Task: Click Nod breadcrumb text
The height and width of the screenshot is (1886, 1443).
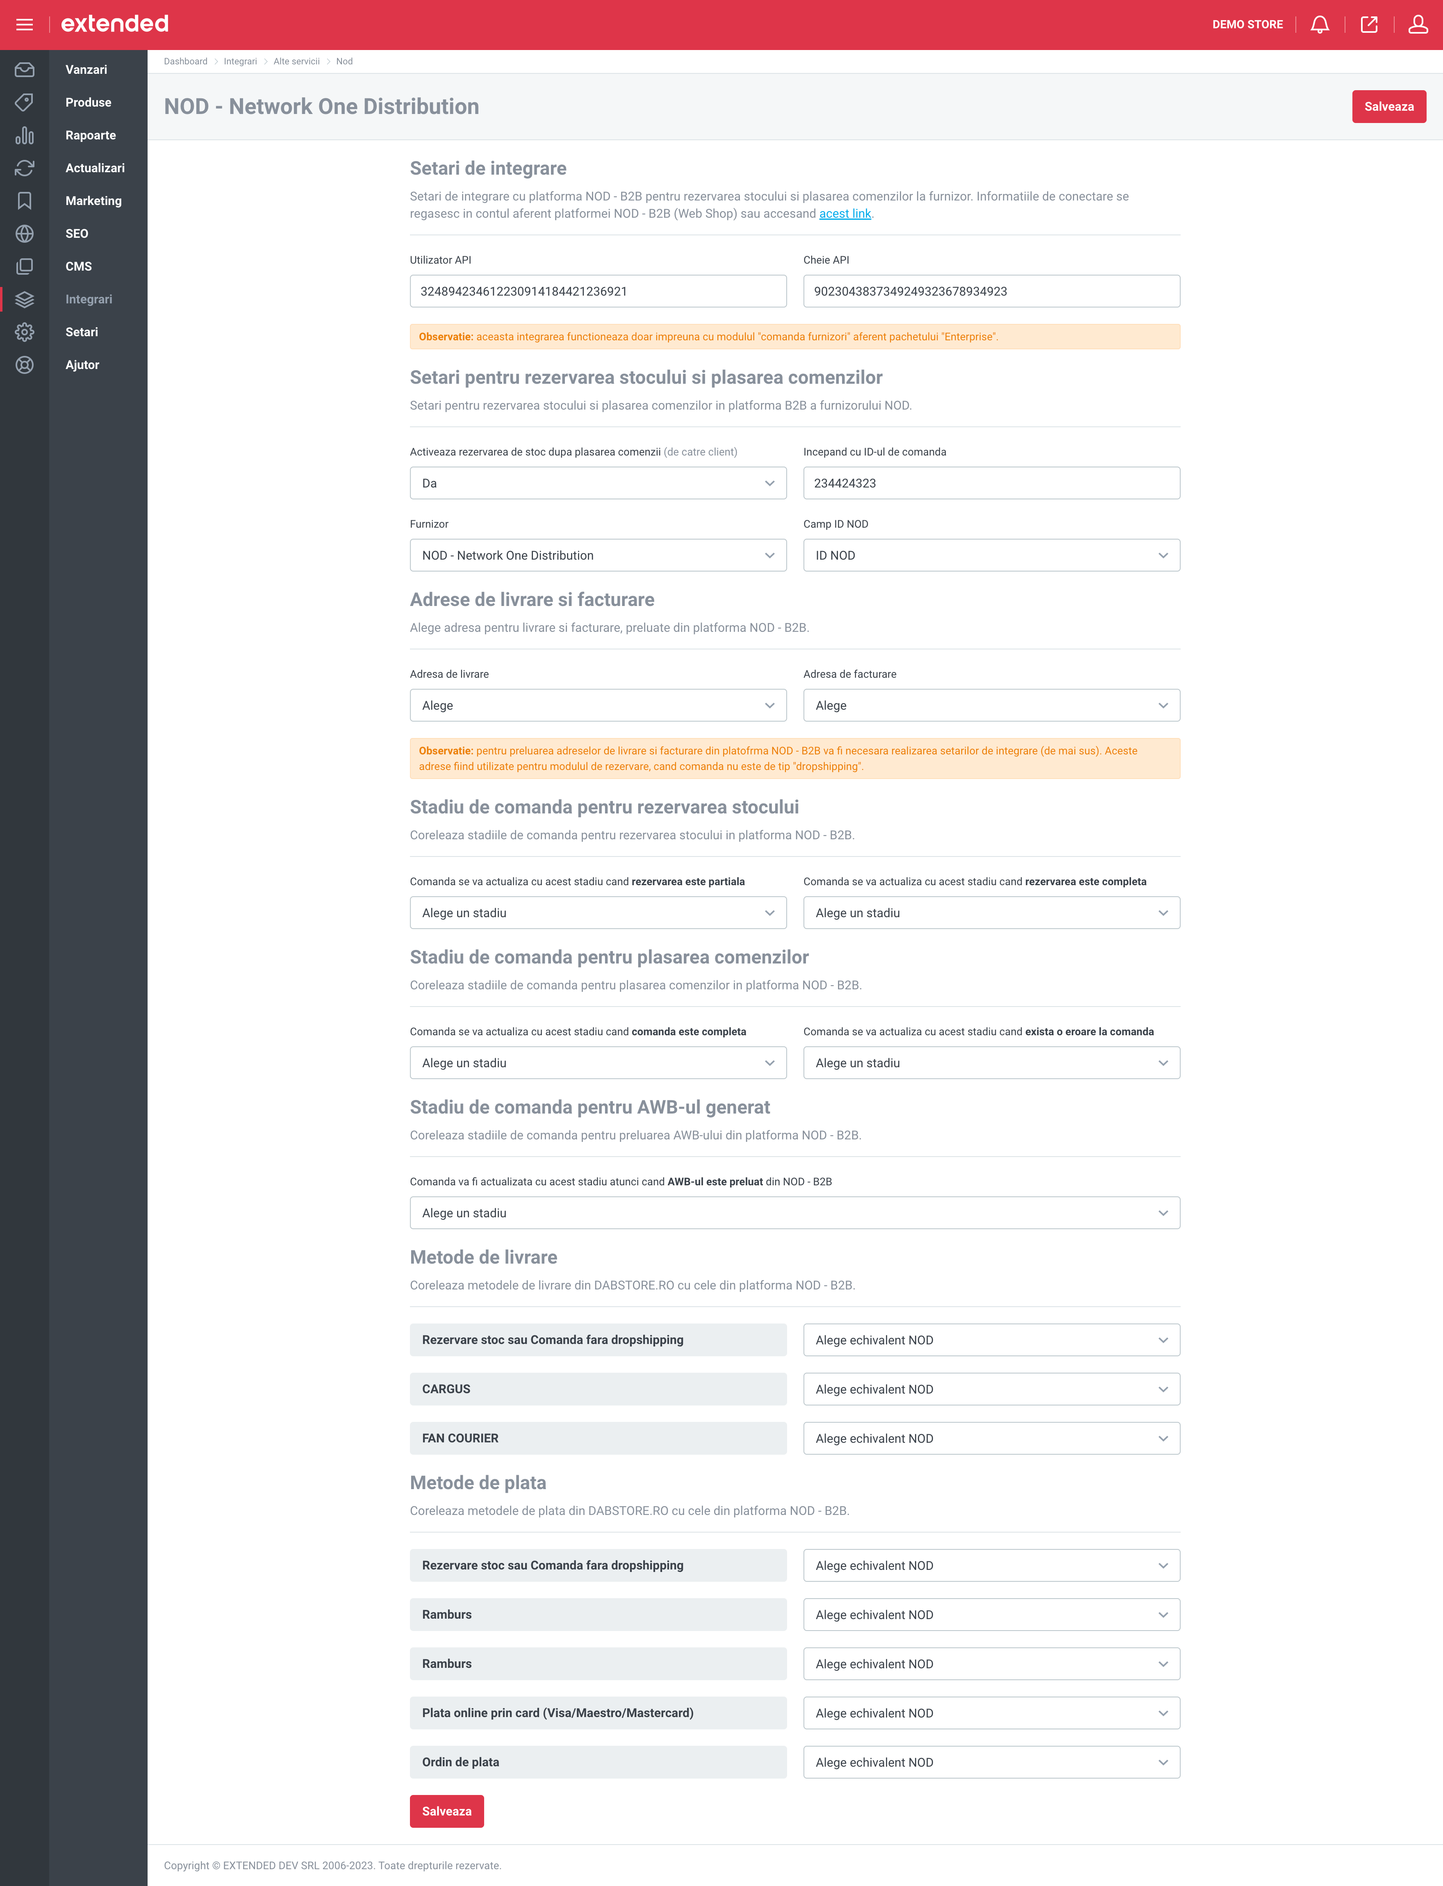Action: [x=344, y=62]
